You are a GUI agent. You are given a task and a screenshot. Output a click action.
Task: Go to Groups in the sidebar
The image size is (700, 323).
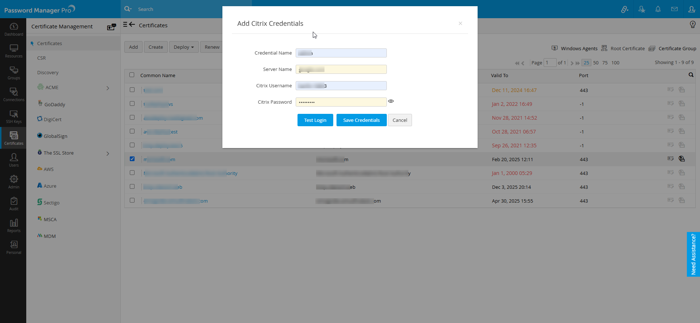pos(13,73)
